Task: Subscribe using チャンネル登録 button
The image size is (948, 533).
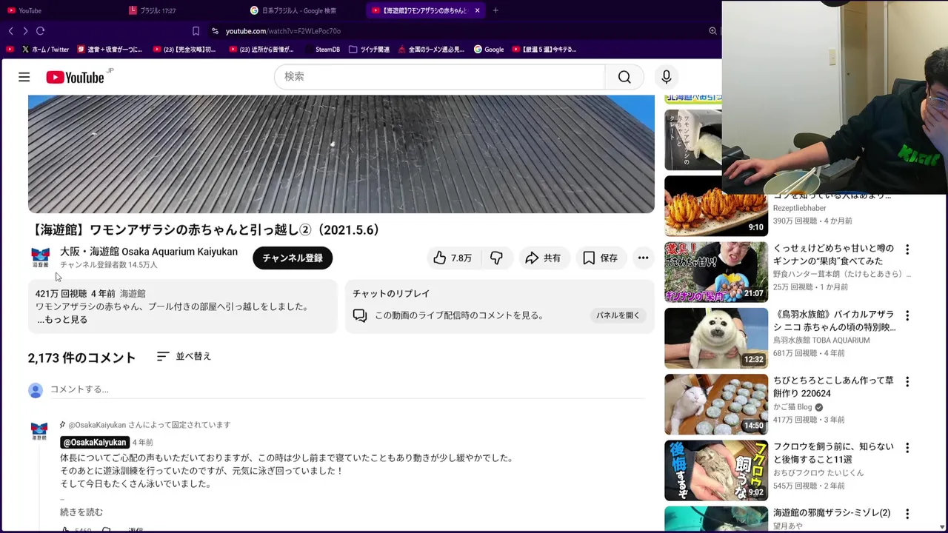Action: coord(293,258)
